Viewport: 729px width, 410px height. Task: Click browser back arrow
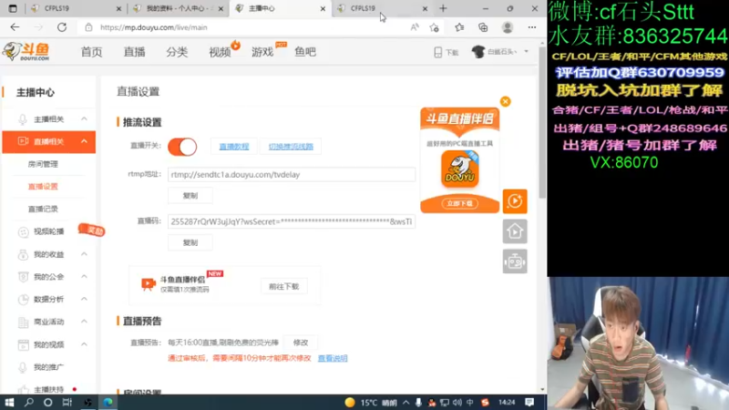15,27
